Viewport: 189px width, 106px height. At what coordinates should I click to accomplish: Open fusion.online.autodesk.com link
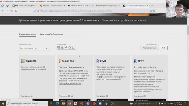70,83
